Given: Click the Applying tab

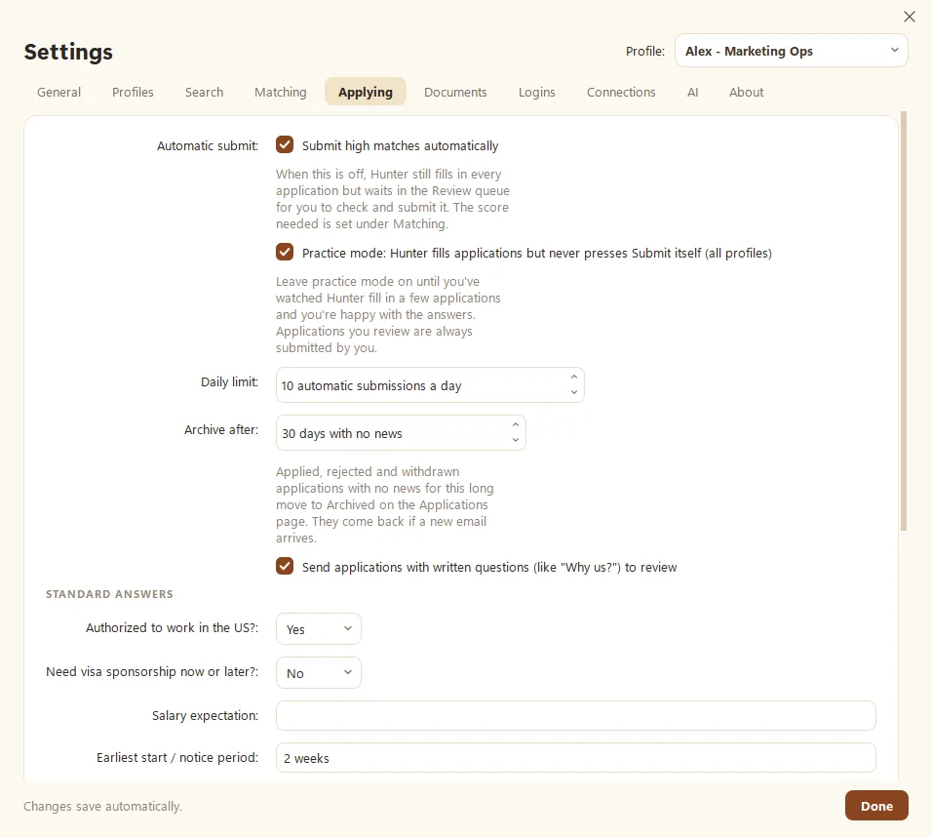Looking at the screenshot, I should [x=366, y=92].
